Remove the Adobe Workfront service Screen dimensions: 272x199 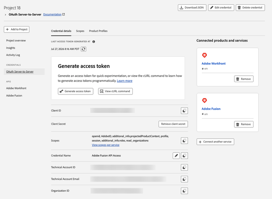244,79
